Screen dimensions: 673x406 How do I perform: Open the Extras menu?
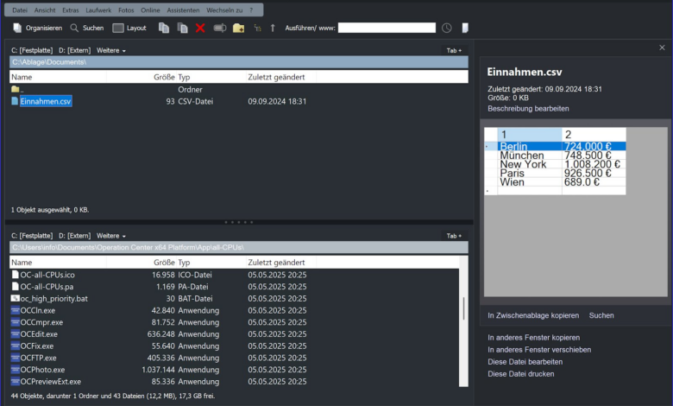pos(71,10)
